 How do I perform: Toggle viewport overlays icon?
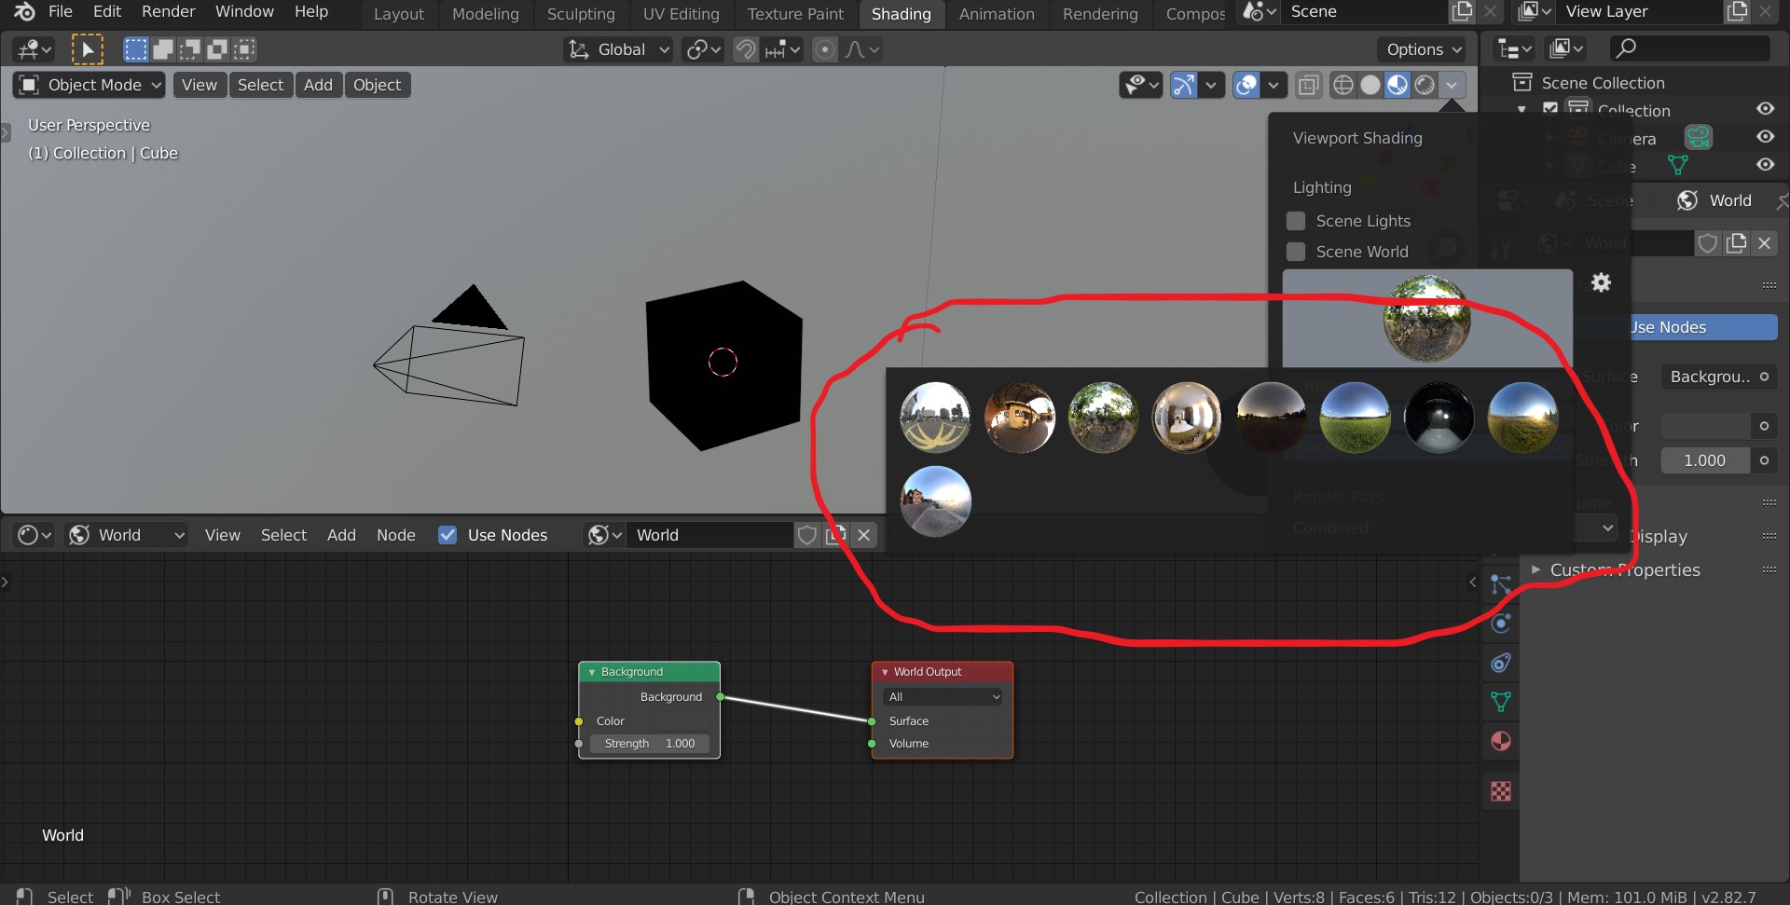point(1246,85)
